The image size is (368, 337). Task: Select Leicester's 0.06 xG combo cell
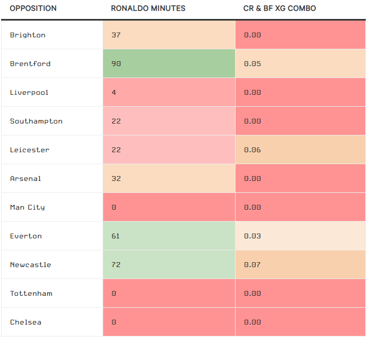300,150
